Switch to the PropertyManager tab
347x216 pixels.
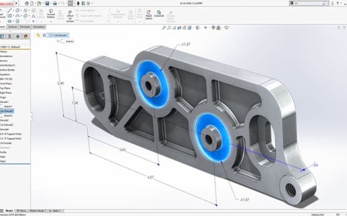point(10,36)
